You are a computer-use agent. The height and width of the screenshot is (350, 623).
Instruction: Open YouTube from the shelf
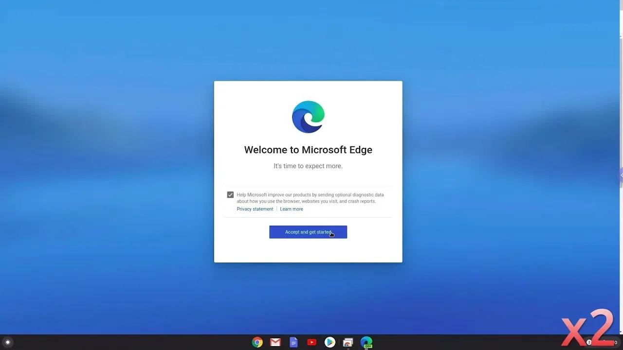[311, 342]
